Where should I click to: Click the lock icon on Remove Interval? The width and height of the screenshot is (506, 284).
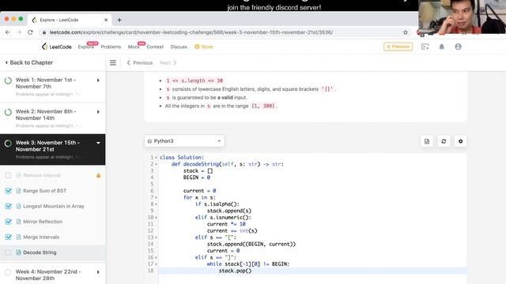click(x=98, y=175)
